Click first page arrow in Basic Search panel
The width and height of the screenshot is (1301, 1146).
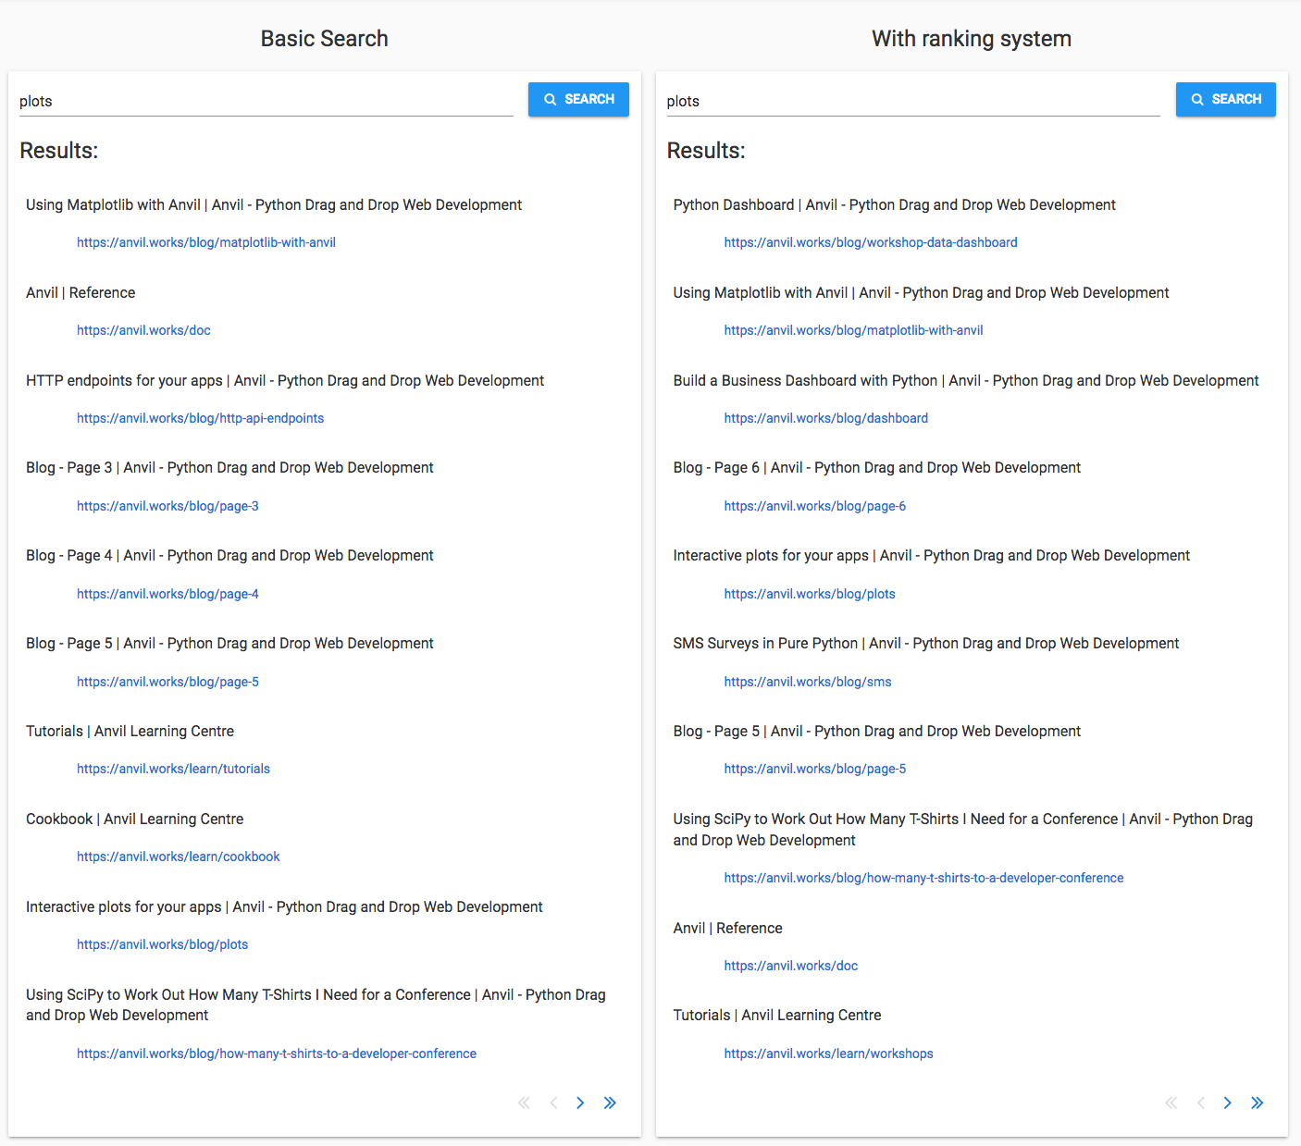(524, 1103)
